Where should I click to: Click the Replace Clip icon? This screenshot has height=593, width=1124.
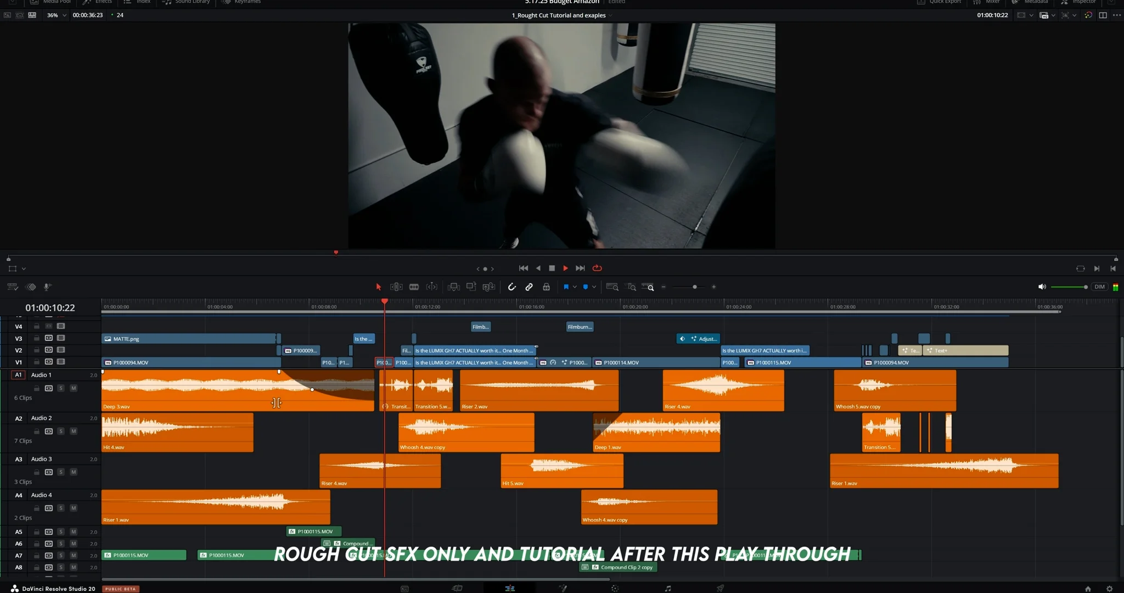(x=488, y=287)
